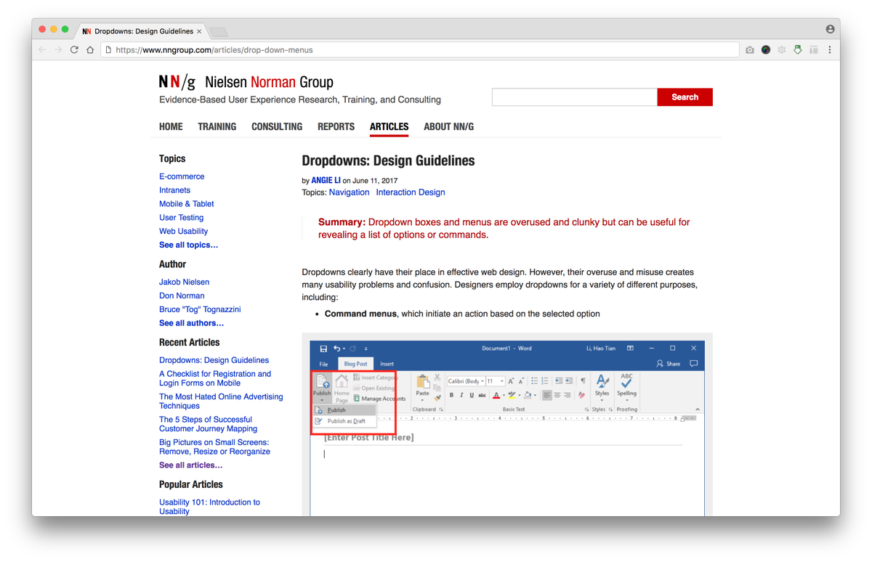The width and height of the screenshot is (872, 562).
Task: Click in the site search field
Action: tap(575, 97)
